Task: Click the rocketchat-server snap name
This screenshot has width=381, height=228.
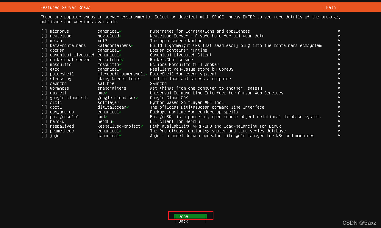Action: (x=70, y=60)
